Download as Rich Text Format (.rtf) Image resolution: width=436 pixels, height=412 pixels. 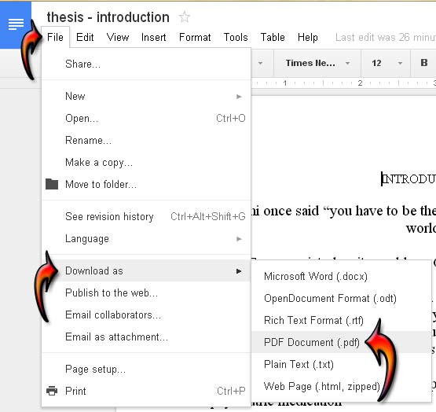341,321
